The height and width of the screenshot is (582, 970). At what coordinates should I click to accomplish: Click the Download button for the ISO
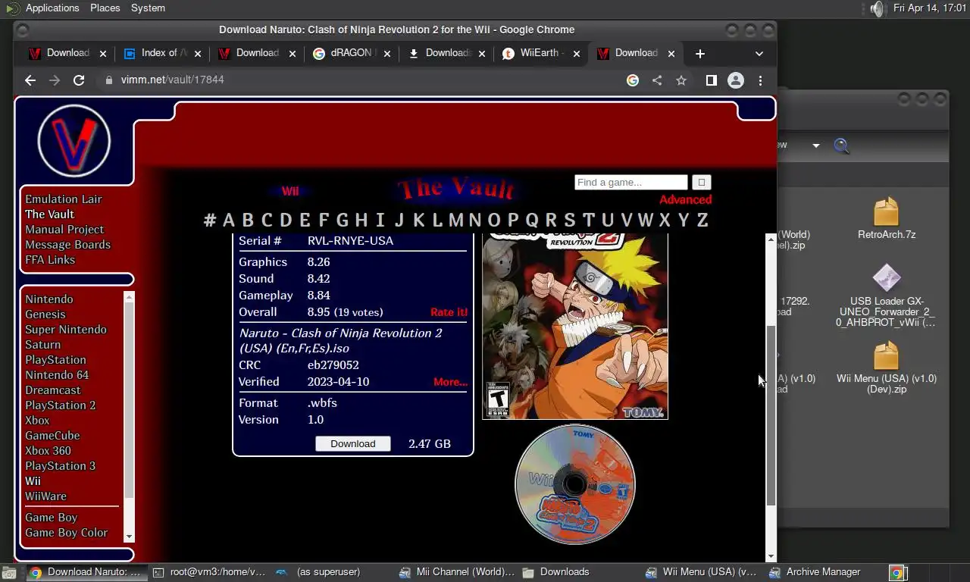coord(352,443)
